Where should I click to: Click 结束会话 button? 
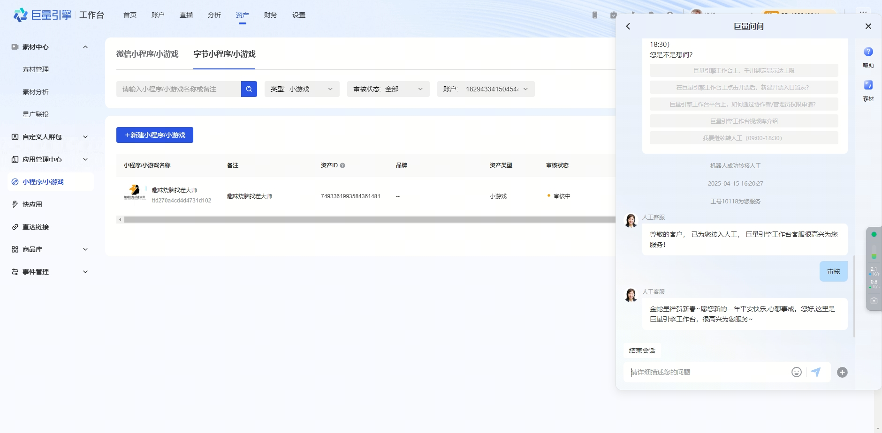pos(642,351)
